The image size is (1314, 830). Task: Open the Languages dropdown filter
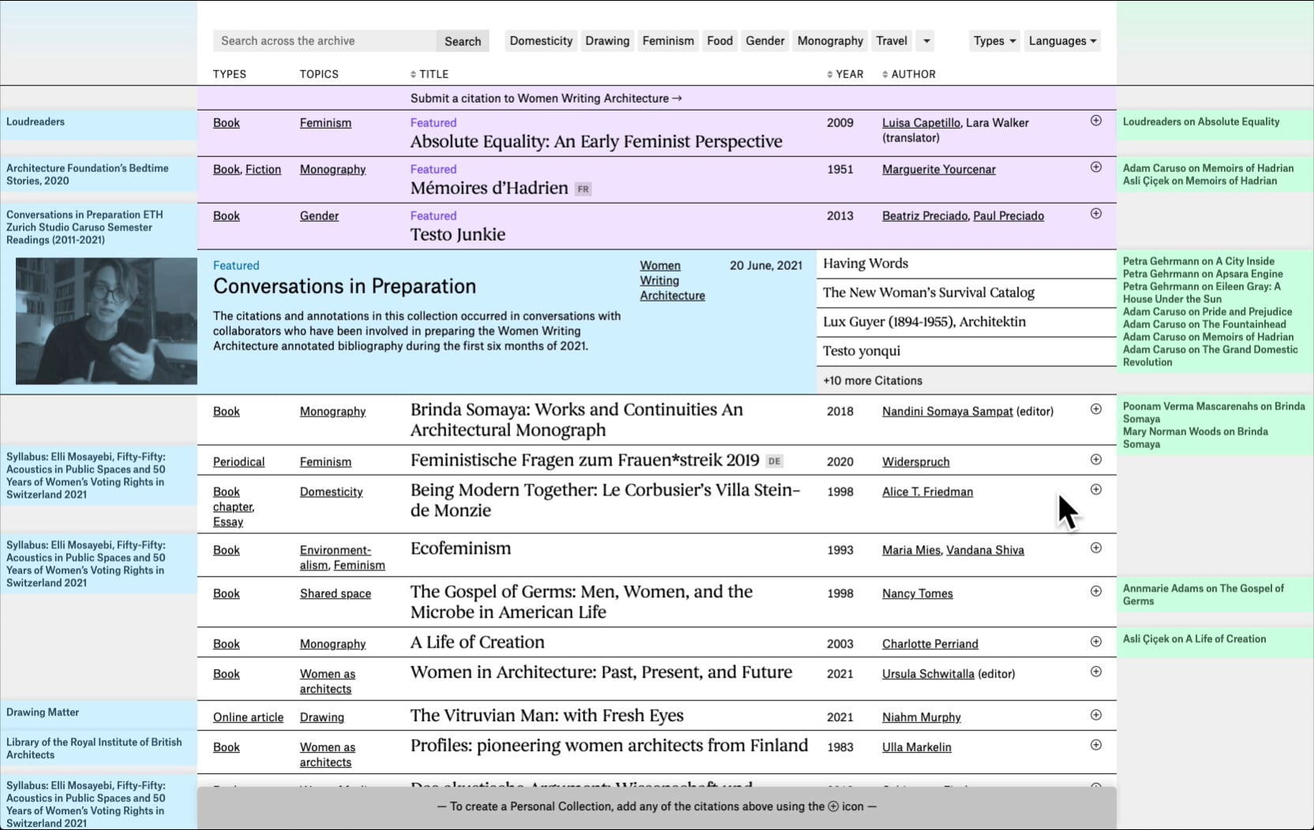tap(1062, 41)
